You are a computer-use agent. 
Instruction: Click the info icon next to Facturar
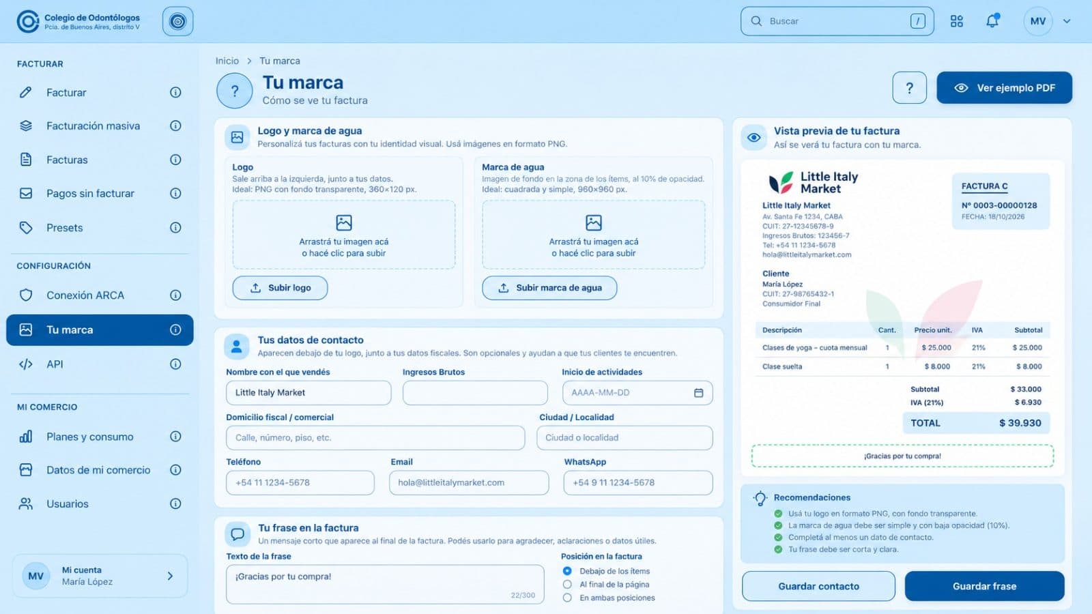coord(175,92)
